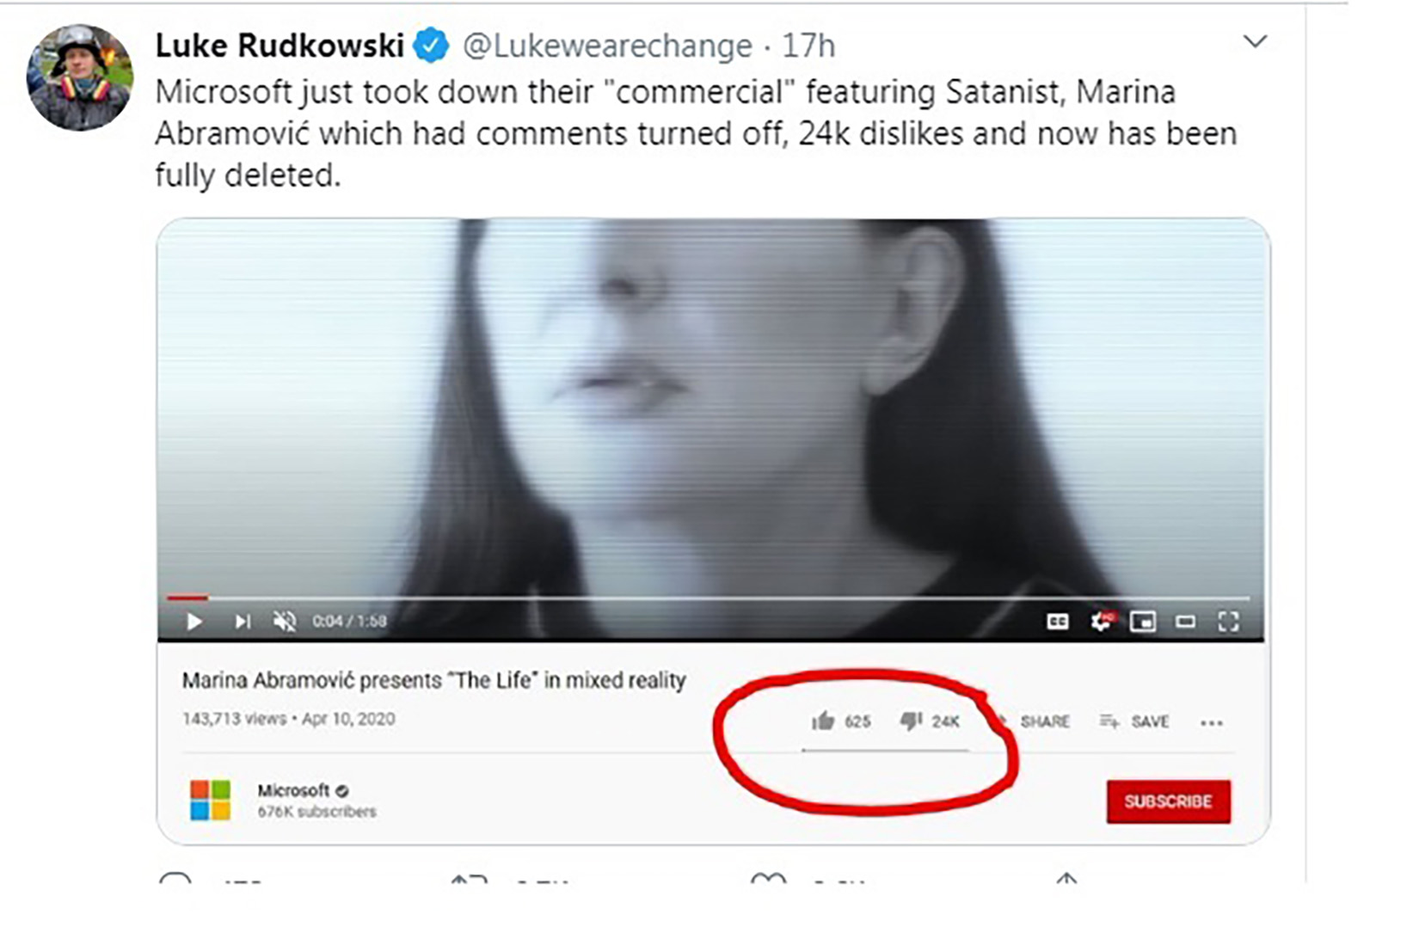Open the tweet's 17h timestamp

[x=808, y=46]
